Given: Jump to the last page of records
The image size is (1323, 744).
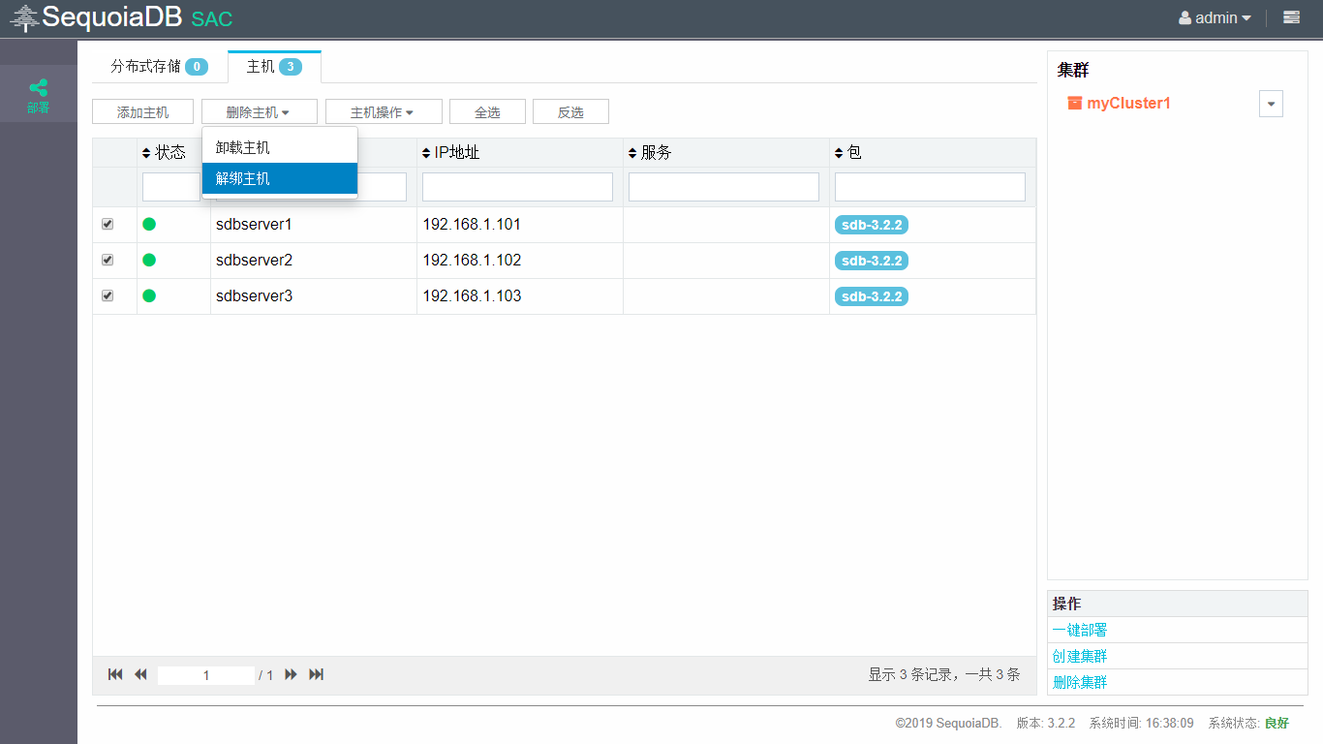Looking at the screenshot, I should (316, 674).
